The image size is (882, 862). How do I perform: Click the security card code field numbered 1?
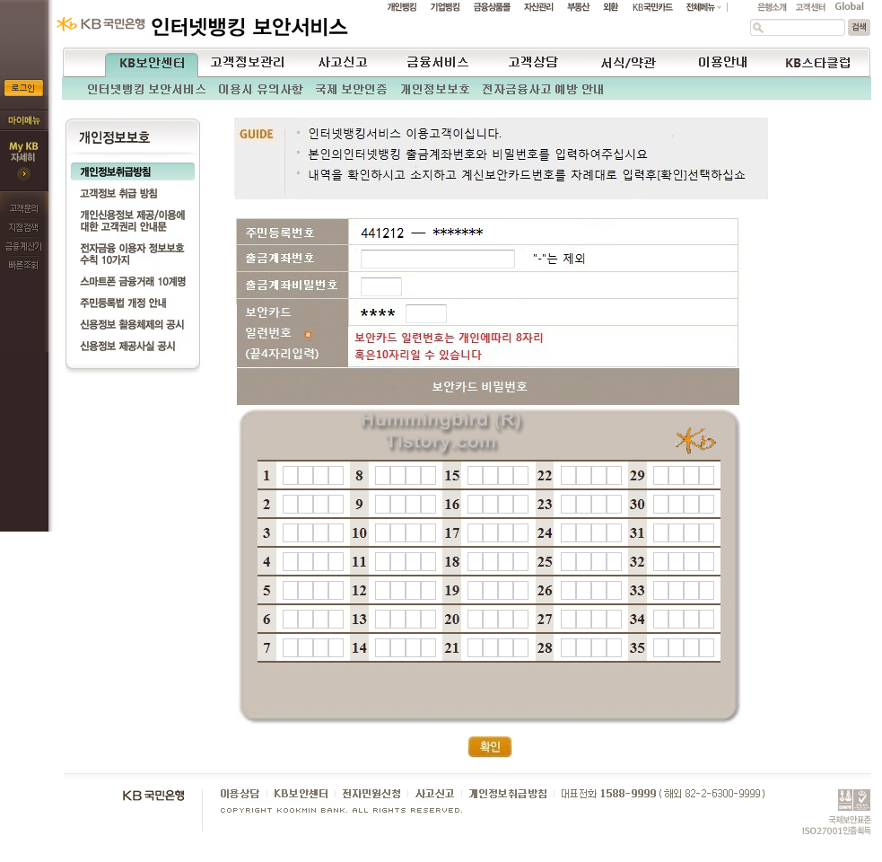(313, 476)
